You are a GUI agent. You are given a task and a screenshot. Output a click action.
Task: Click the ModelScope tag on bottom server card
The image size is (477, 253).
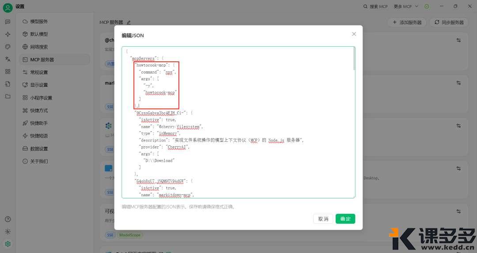pos(130,235)
